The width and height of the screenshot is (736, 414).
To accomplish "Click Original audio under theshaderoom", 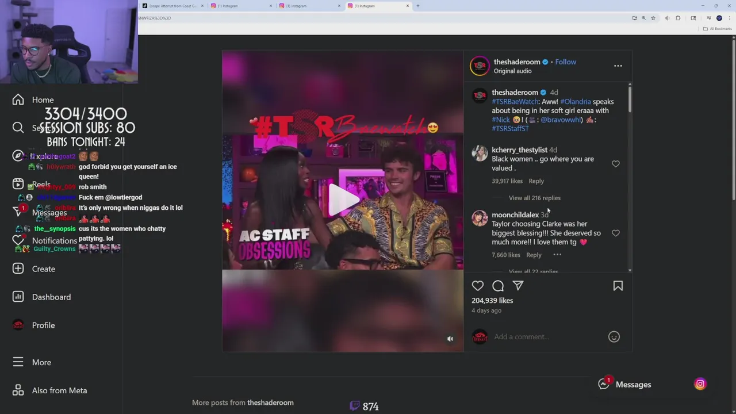I will tap(512, 71).
